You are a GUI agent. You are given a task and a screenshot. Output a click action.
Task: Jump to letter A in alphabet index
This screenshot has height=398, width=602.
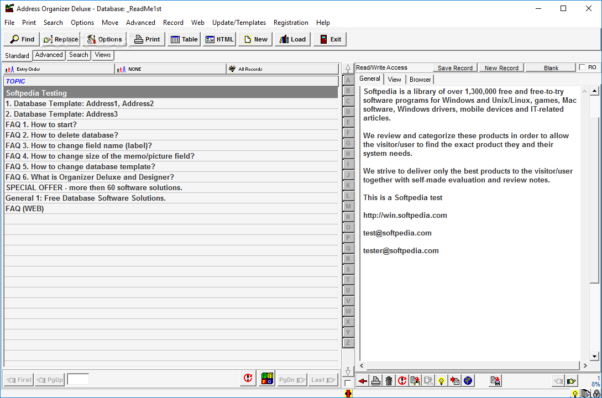[x=348, y=81]
